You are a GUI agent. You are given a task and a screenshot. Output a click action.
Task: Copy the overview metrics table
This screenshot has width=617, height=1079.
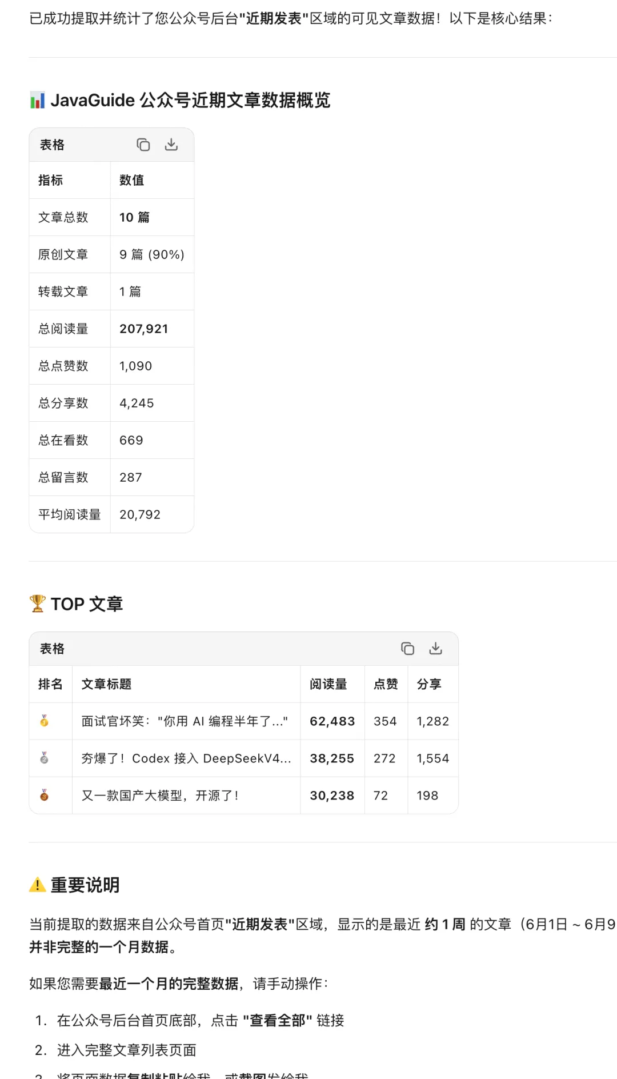[143, 145]
